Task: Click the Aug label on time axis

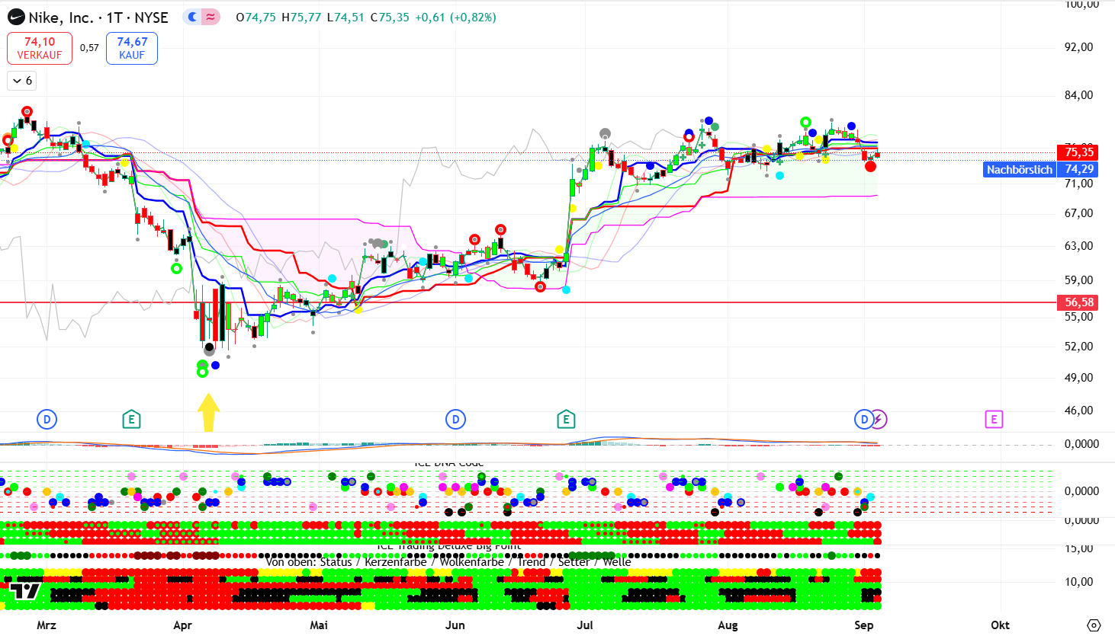Action: [x=728, y=625]
